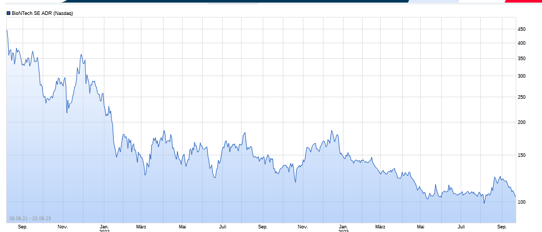Click the 150 price axis label

pos(521,155)
